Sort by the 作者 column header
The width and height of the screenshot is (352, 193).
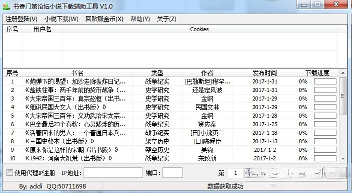(x=207, y=73)
